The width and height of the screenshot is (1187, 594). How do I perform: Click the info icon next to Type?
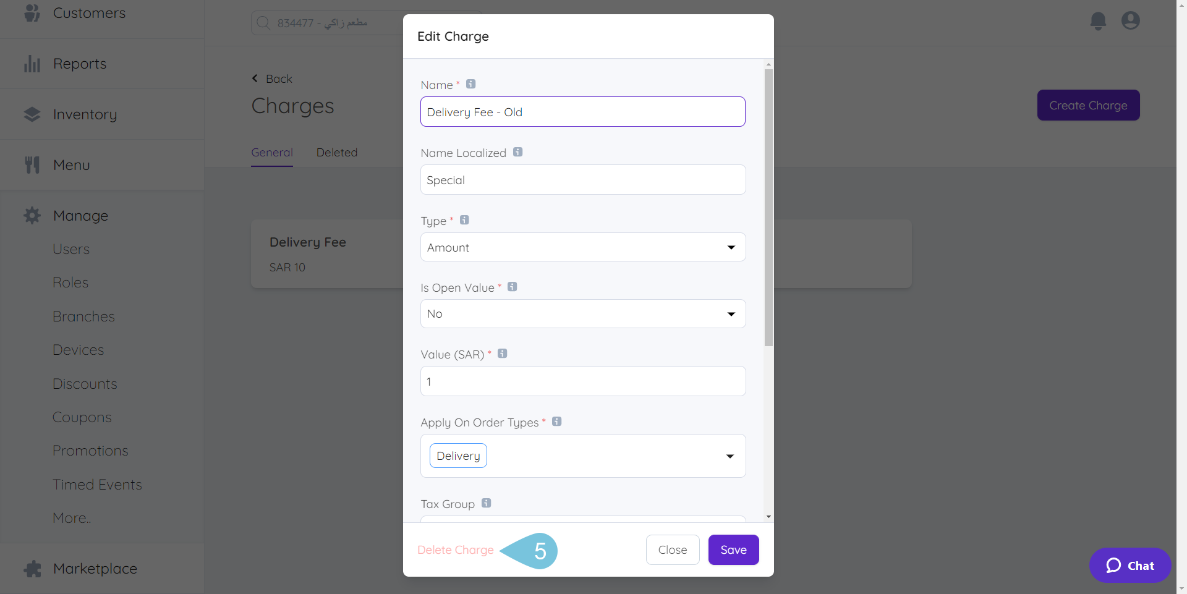[464, 220]
